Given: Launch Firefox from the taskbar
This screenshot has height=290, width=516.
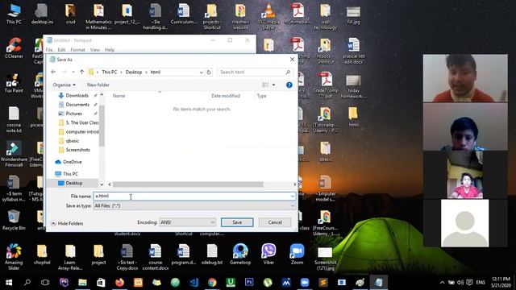Looking at the screenshot, I should point(119,283).
